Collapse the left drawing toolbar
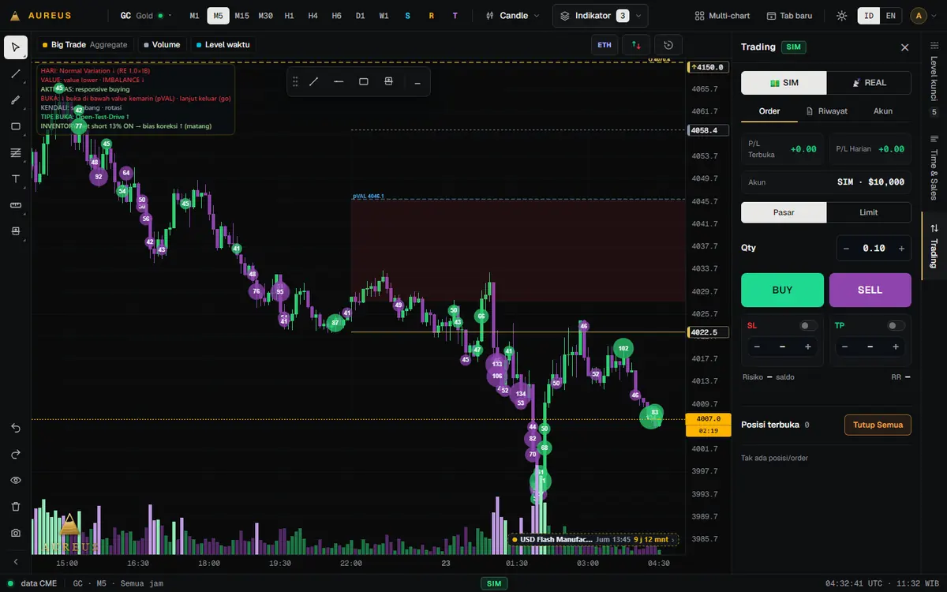The image size is (947, 592). pyautogui.click(x=16, y=562)
